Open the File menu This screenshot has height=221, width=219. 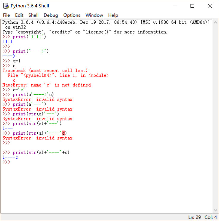point(6,15)
